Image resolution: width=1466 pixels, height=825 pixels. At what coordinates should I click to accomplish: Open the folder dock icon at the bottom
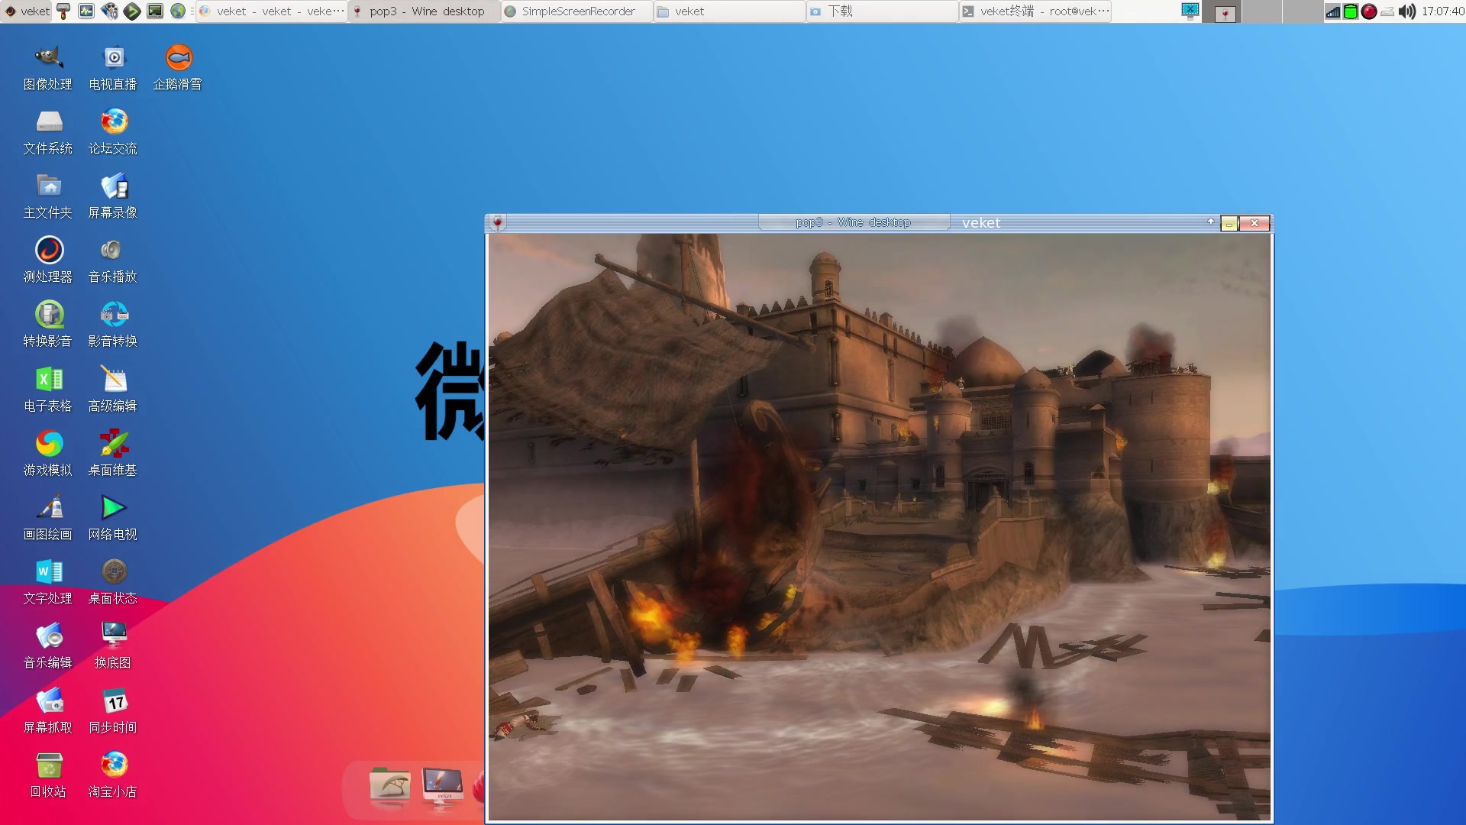389,785
